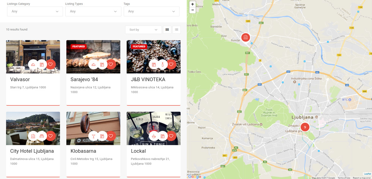Click the address 'Ciril-Metodov trg 15, Ljubljana 1000'

[91, 162]
